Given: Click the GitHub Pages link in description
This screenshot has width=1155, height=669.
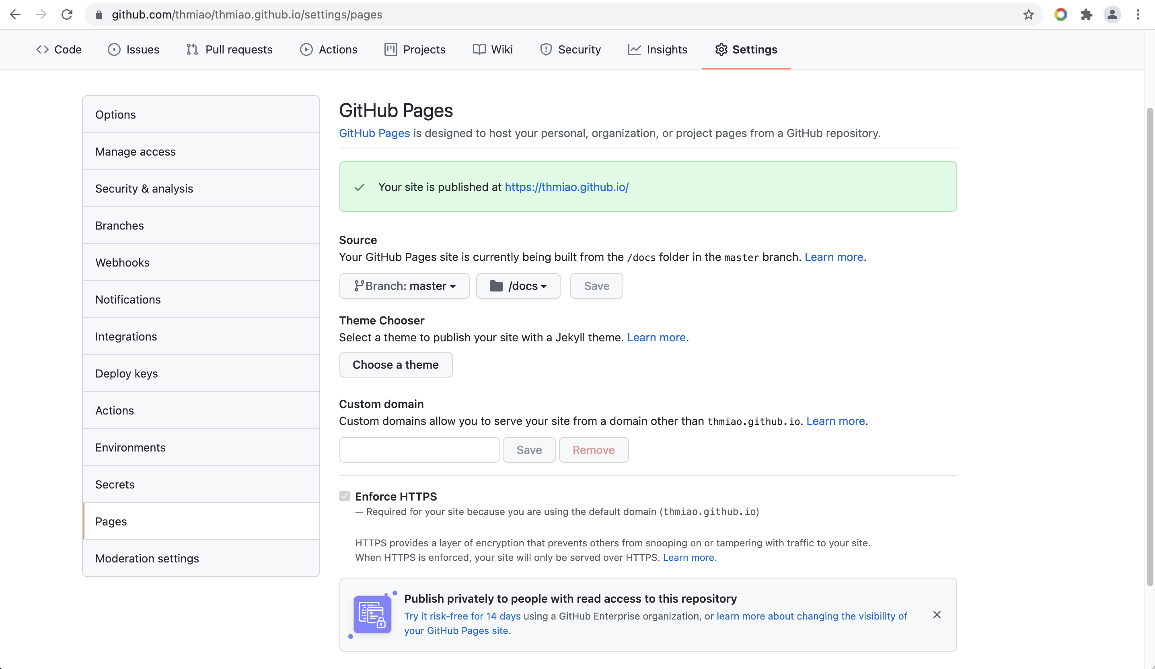Looking at the screenshot, I should (374, 133).
